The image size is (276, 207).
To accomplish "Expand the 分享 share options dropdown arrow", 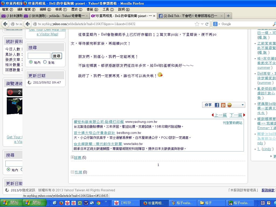I will (243, 105).
